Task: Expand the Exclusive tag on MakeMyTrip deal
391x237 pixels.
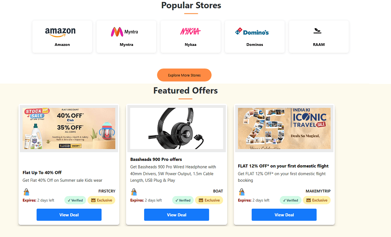Action: [x=316, y=200]
